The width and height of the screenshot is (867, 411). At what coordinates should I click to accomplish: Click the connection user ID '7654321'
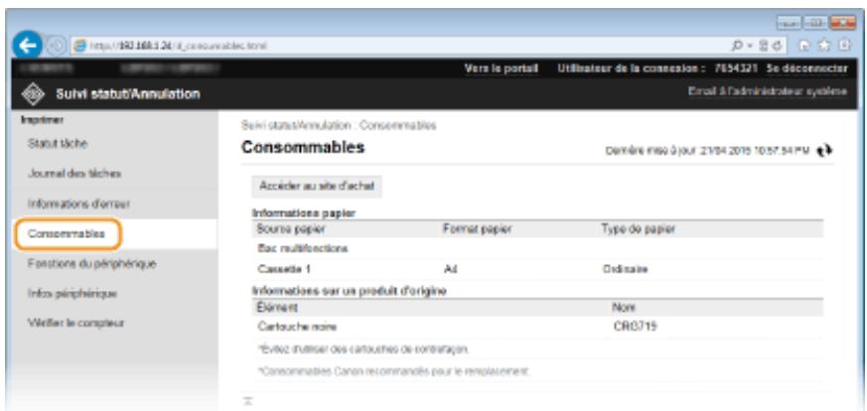(738, 68)
